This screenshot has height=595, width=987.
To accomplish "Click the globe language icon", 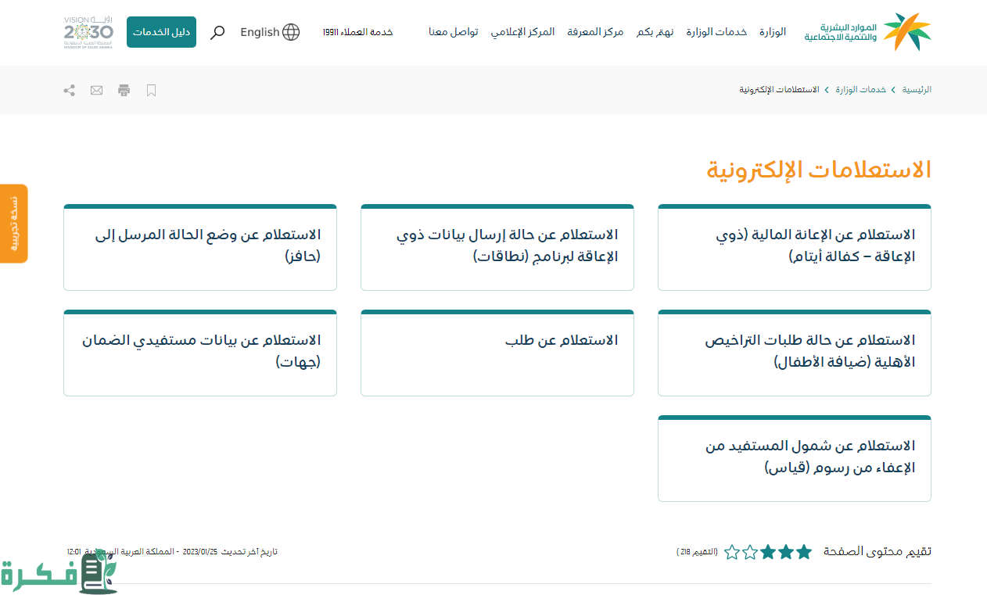I will click(x=291, y=32).
